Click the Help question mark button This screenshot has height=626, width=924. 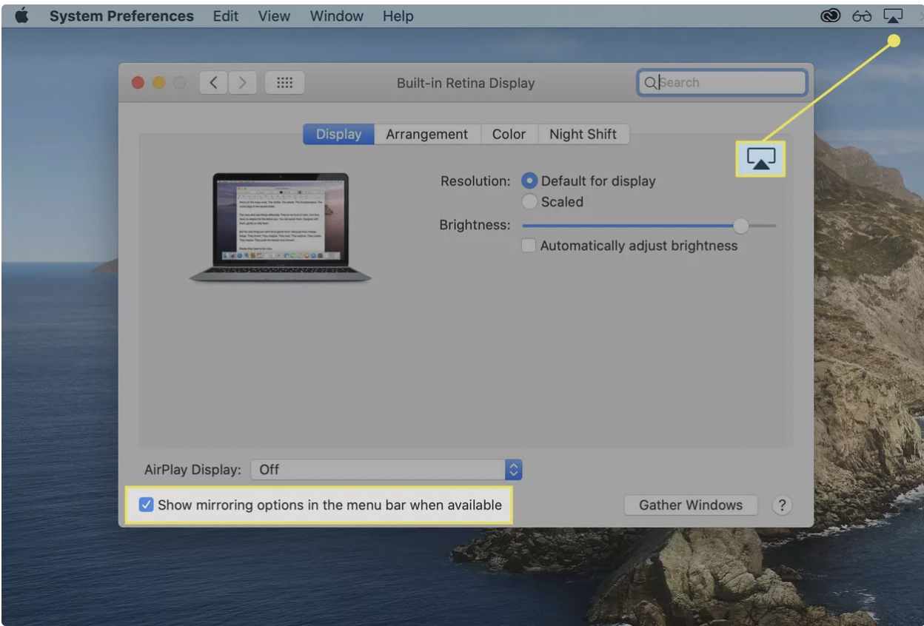click(x=781, y=505)
